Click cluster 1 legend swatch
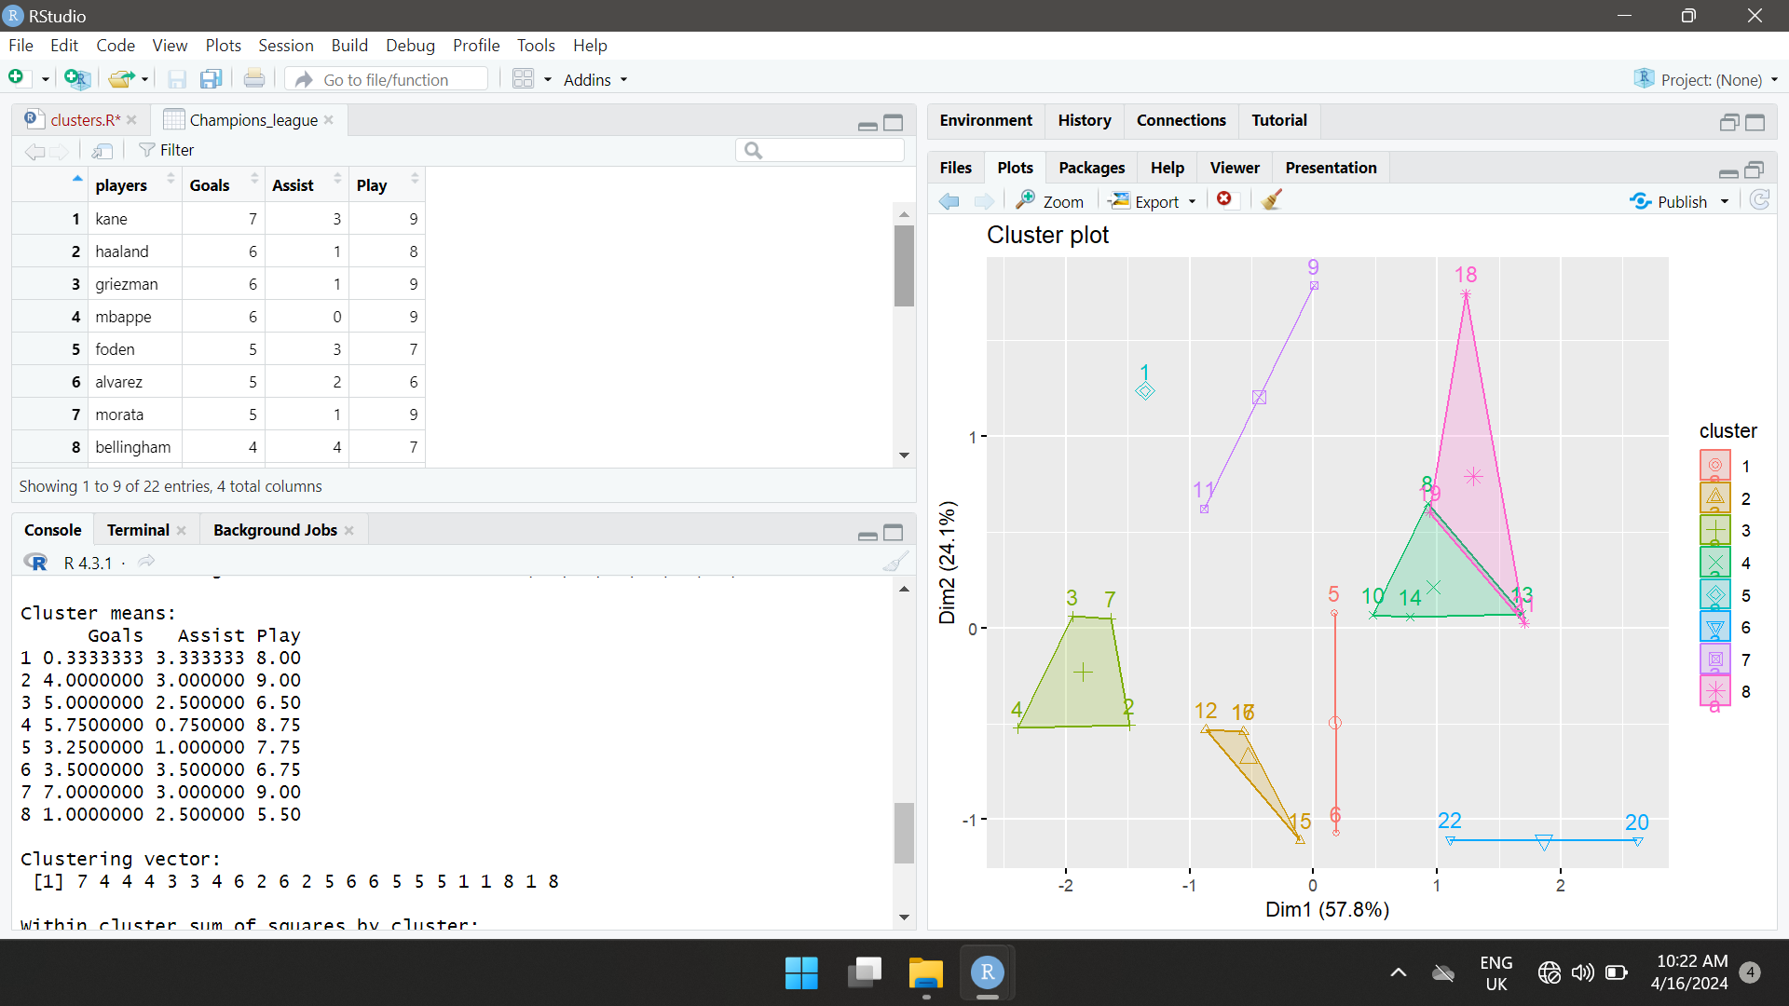This screenshot has height=1006, width=1789. [x=1714, y=466]
